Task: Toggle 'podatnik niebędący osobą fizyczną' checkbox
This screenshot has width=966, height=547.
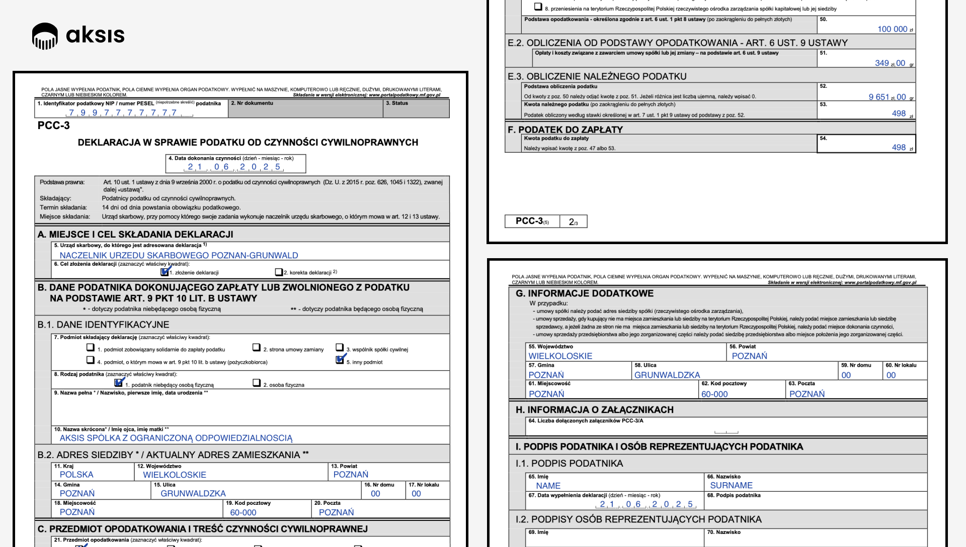Action: [x=119, y=383]
